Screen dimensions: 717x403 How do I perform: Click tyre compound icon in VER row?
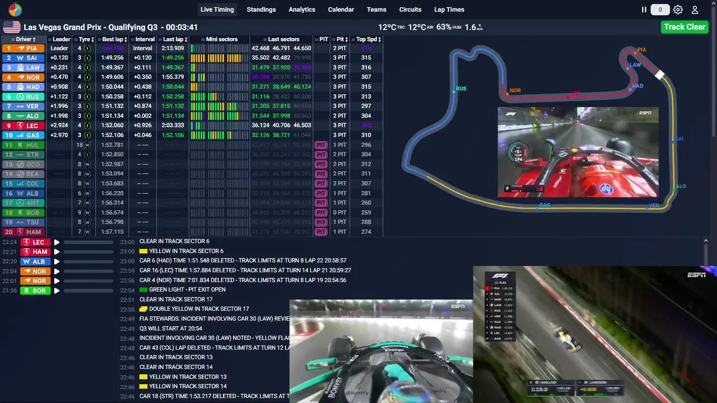(x=87, y=106)
